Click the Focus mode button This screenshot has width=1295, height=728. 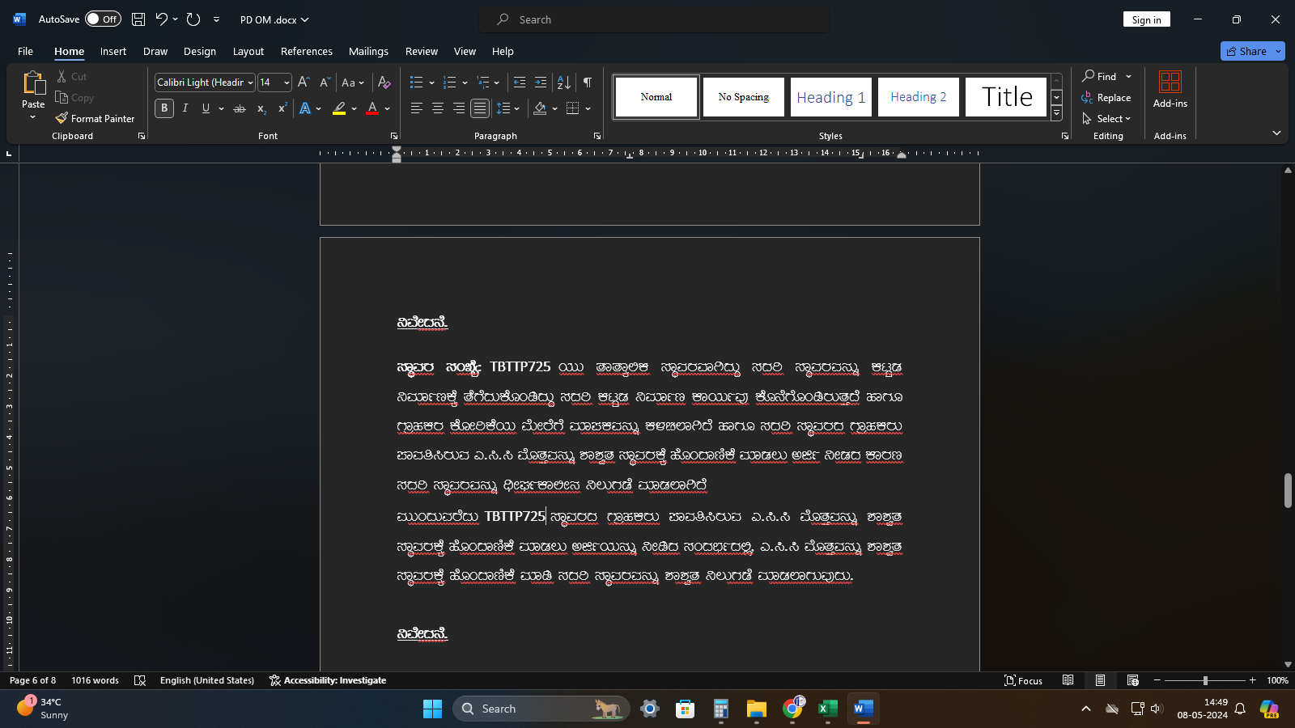[x=1023, y=680]
